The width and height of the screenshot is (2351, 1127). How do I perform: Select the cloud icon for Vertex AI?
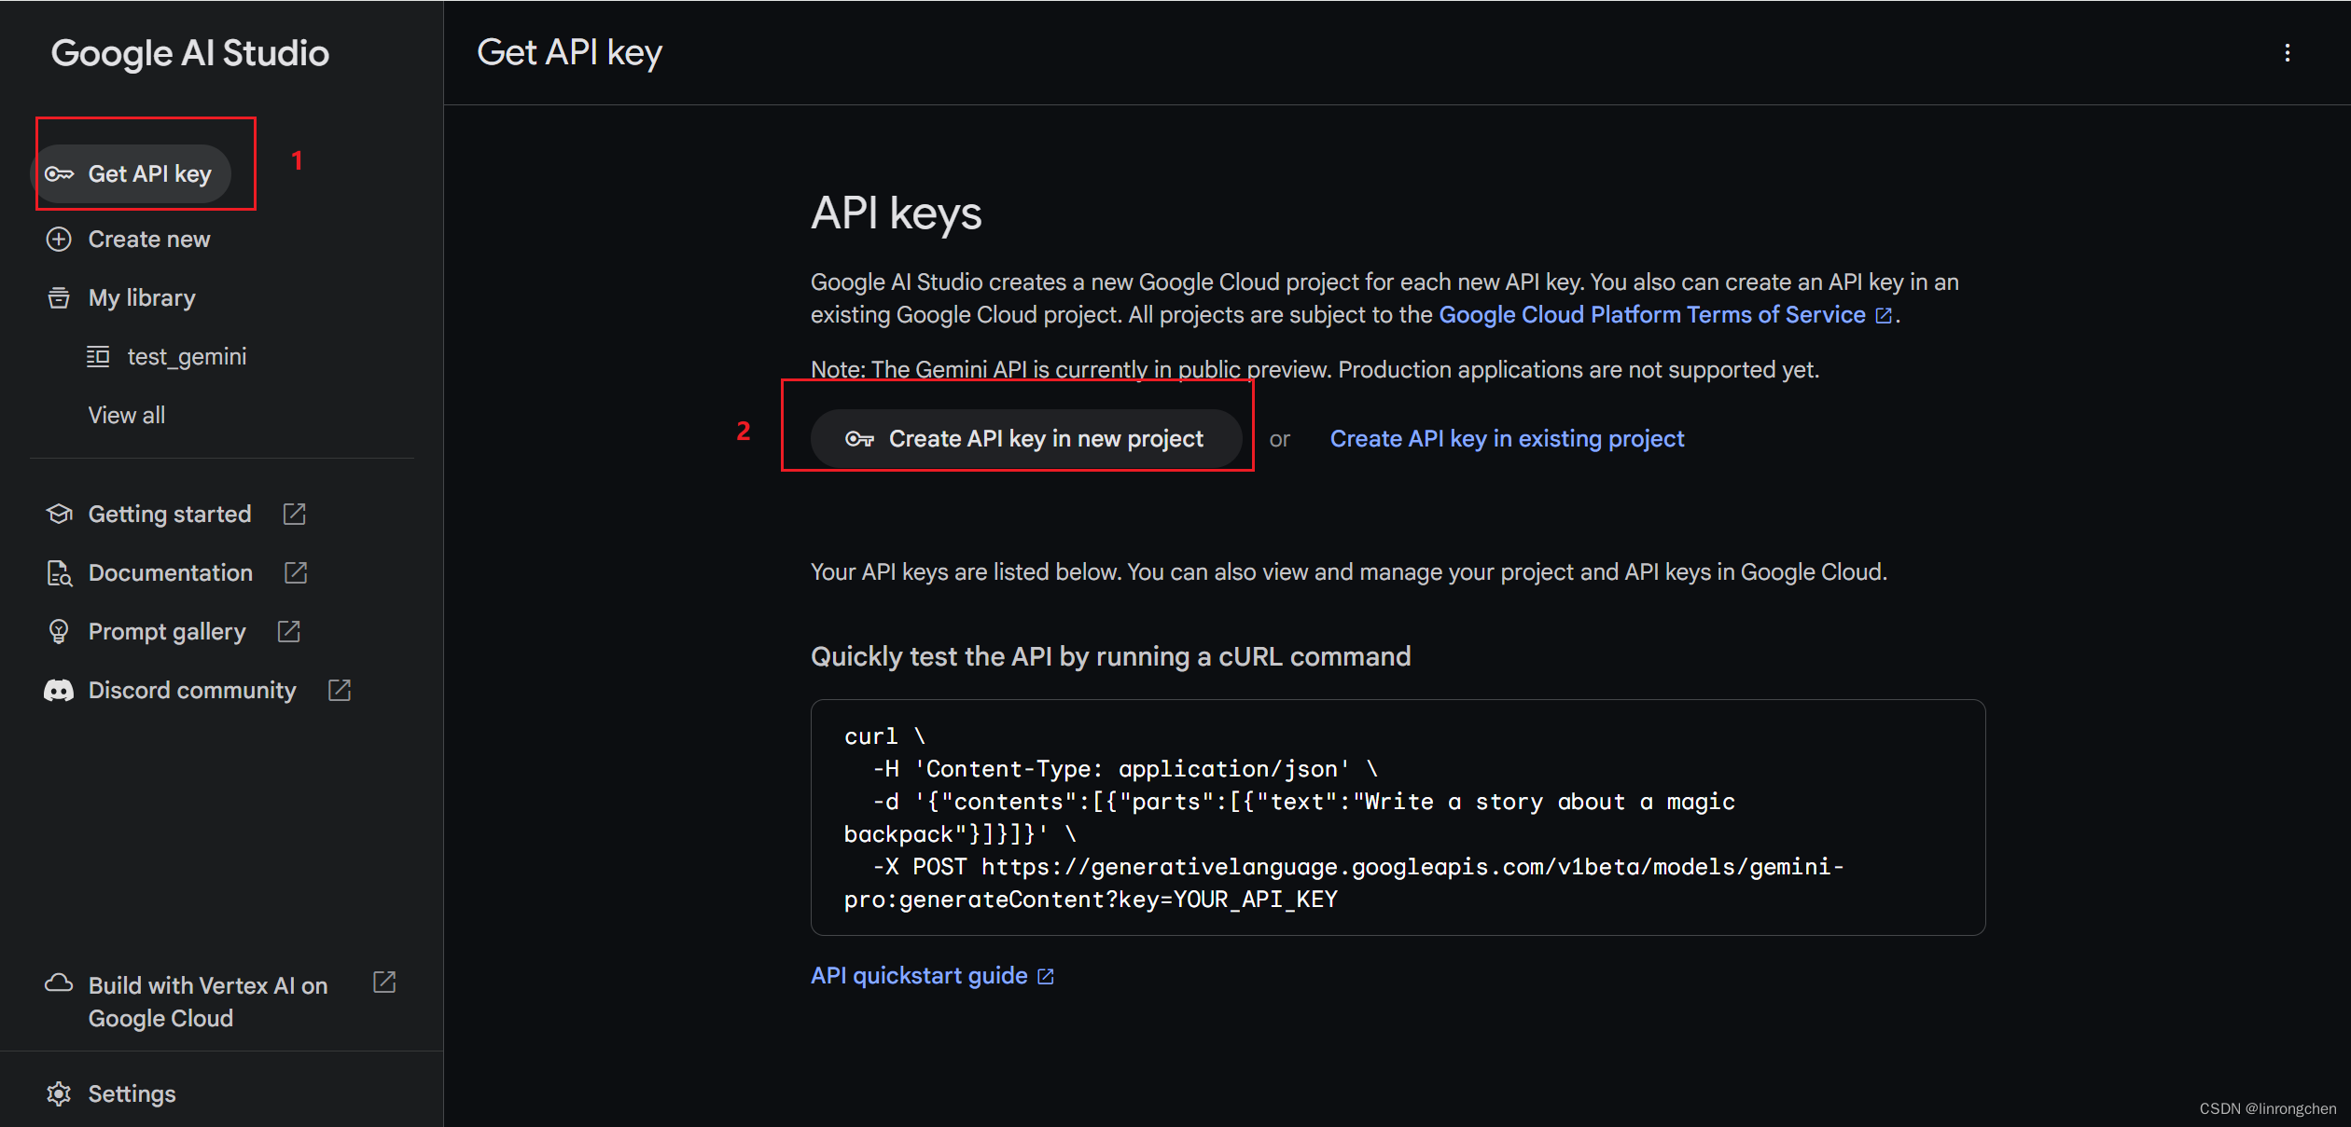pyautogui.click(x=59, y=983)
